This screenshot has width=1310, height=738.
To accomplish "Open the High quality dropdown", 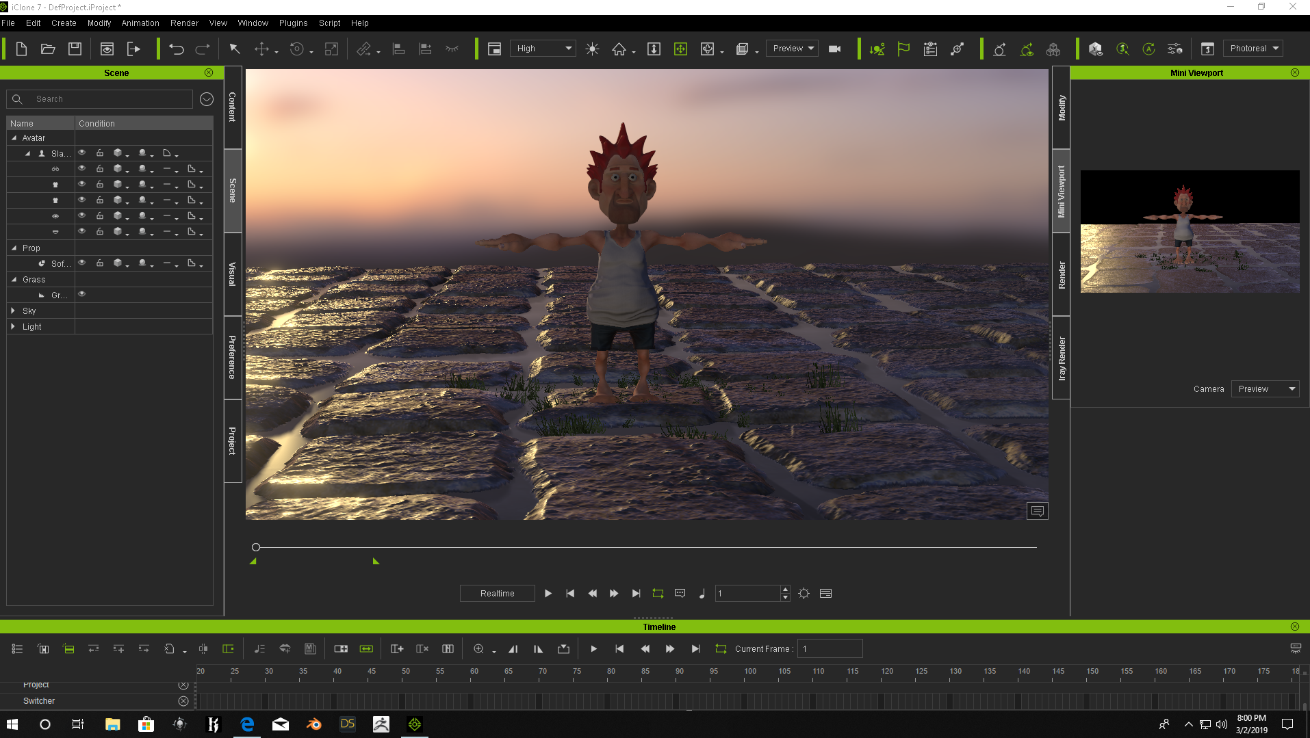I will pos(542,49).
